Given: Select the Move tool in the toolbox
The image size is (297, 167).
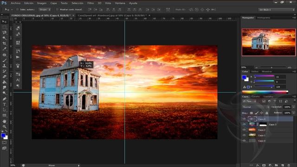Looking at the screenshot, I should [4, 22].
